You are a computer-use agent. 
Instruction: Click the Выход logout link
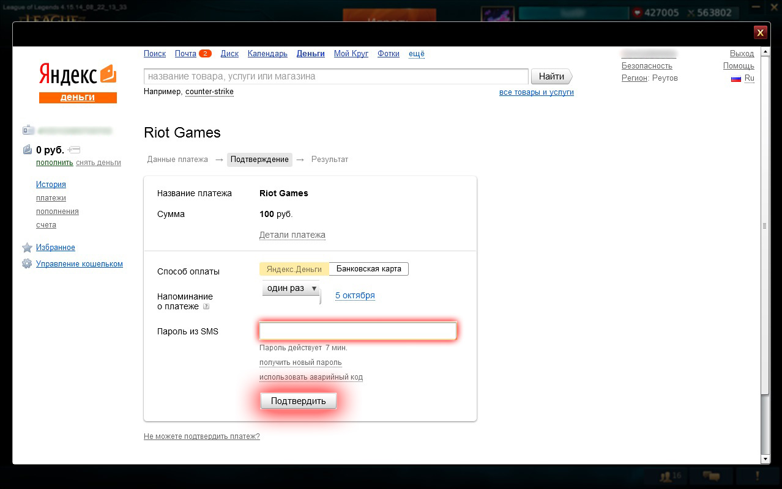(x=742, y=54)
